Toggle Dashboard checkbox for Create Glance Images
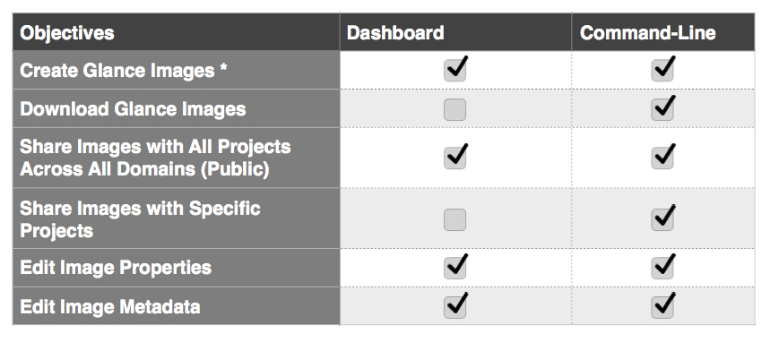Image resolution: width=770 pixels, height=342 pixels. coord(454,71)
